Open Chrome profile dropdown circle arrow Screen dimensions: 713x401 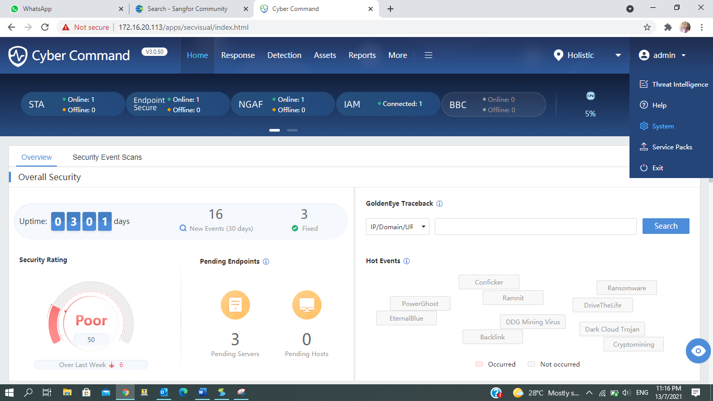click(x=630, y=9)
